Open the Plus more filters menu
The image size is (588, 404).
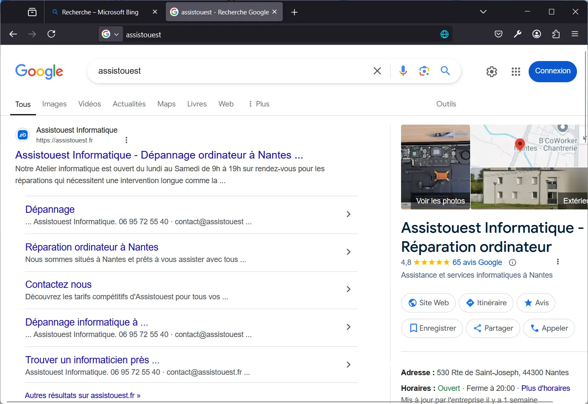click(x=259, y=104)
